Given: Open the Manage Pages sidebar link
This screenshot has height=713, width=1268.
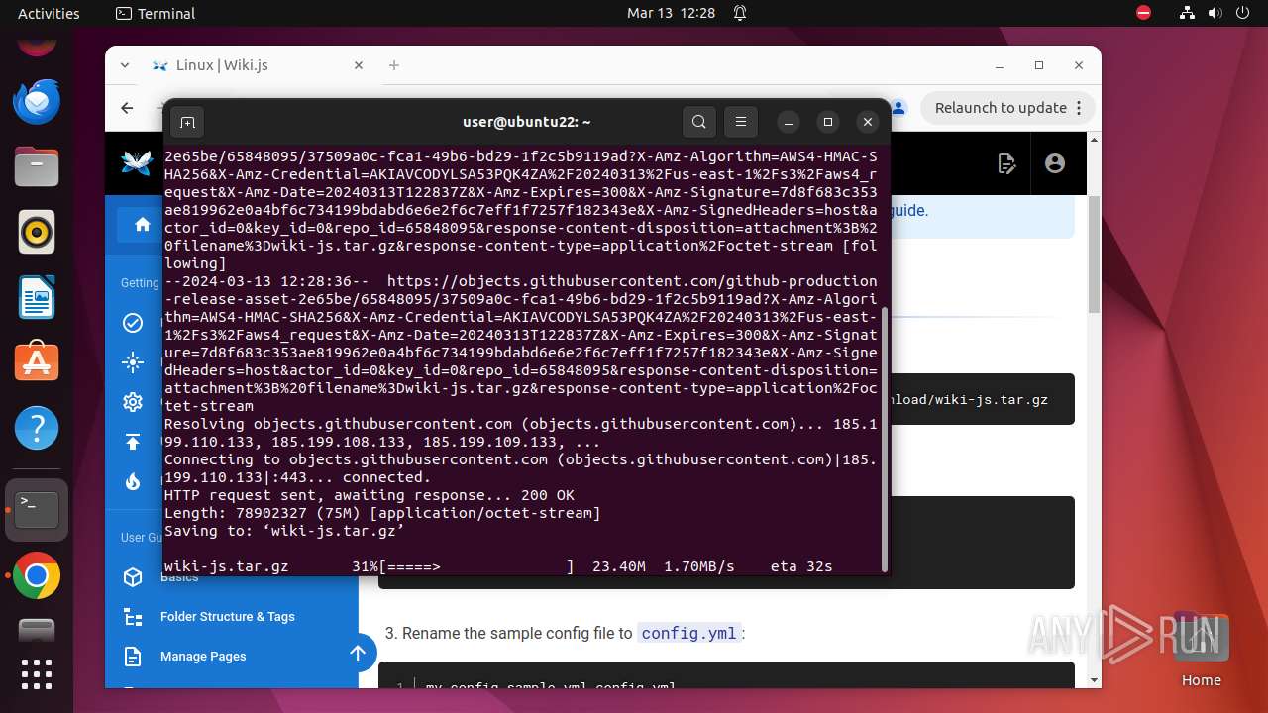Looking at the screenshot, I should (203, 657).
